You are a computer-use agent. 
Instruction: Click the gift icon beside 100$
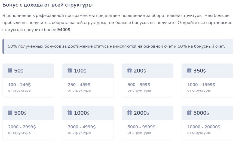[x=70, y=70]
